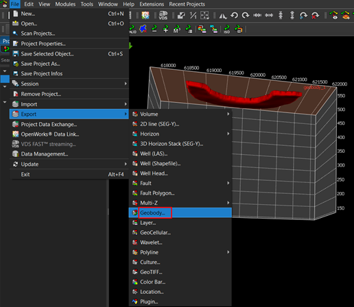Open Data Management... menu entry
354x307 pixels.
[x=69, y=154]
